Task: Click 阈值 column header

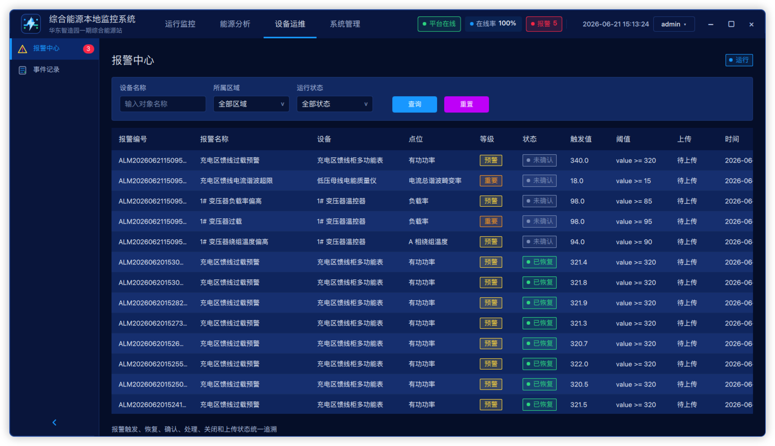Action: 623,139
